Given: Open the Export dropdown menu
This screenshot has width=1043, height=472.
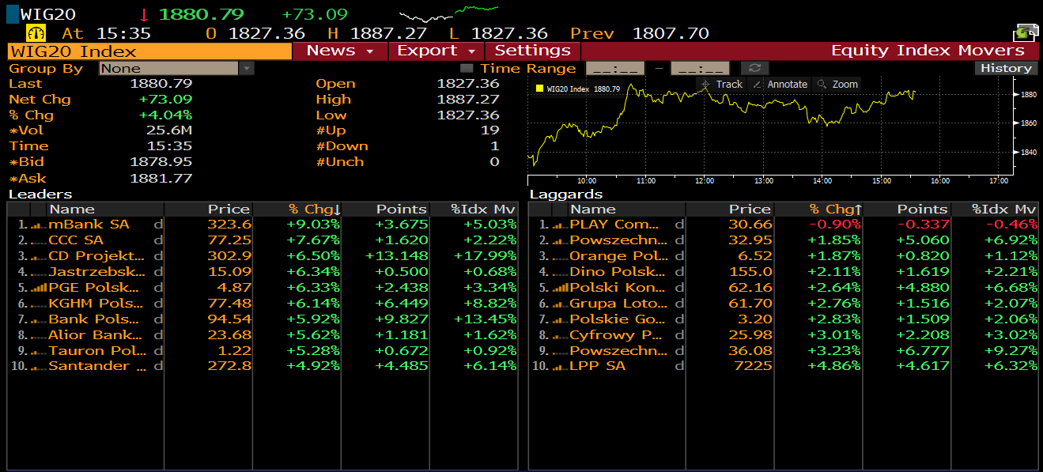Looking at the screenshot, I should pos(436,51).
